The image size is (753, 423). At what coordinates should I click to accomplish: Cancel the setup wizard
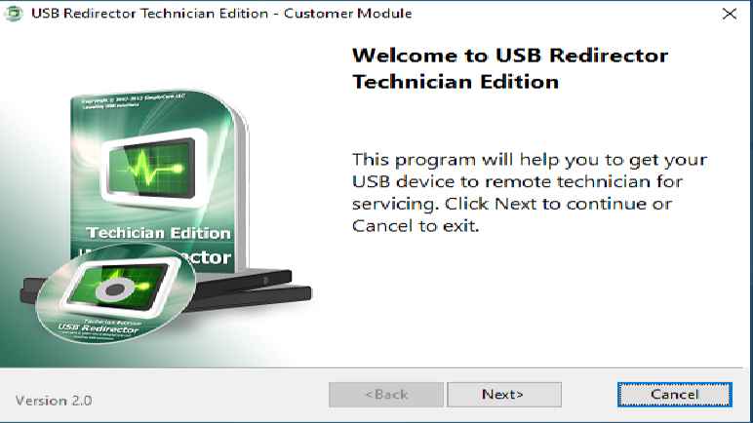[x=675, y=395]
